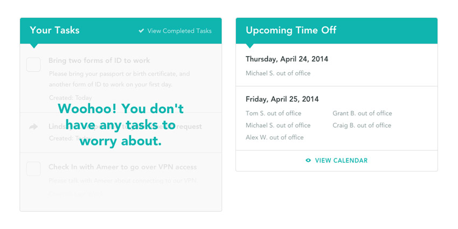Tick the 'Check In with Ameer' checkbox
The image size is (458, 229).
point(33,169)
